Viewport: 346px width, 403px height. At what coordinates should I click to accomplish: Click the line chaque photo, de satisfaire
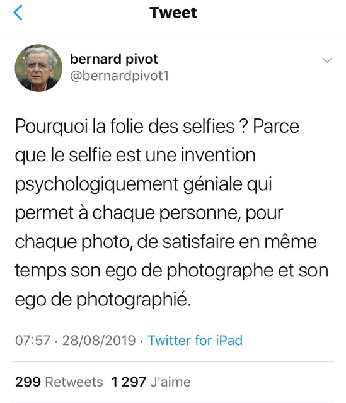tap(166, 242)
